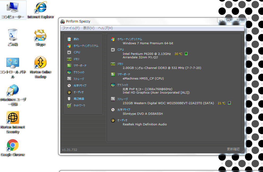Click マザーボード heading link in summary pane
The width and height of the screenshot is (263, 172).
click(124, 74)
